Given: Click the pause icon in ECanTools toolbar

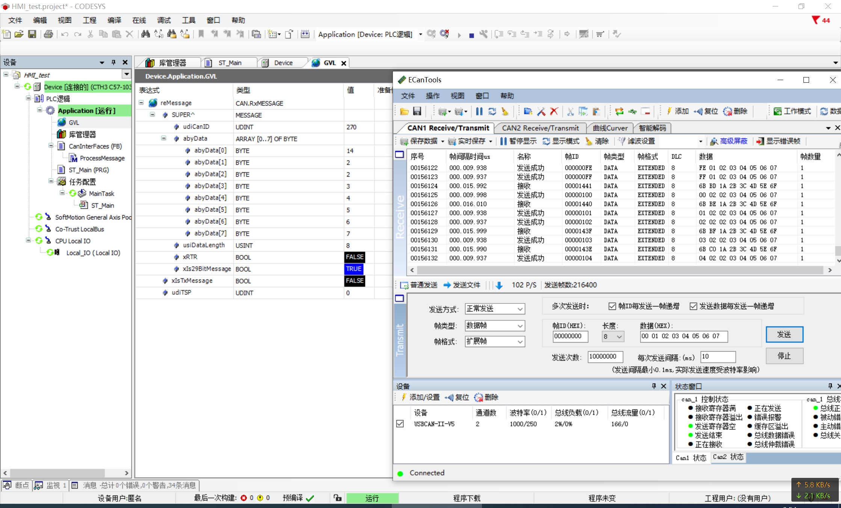Looking at the screenshot, I should [x=479, y=111].
